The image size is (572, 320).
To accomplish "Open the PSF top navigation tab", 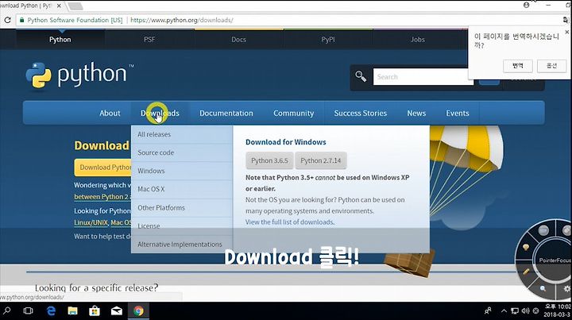I will pyautogui.click(x=149, y=40).
